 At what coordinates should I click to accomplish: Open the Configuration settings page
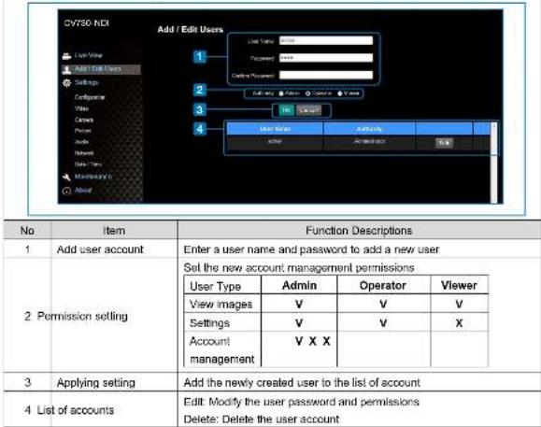click(90, 97)
